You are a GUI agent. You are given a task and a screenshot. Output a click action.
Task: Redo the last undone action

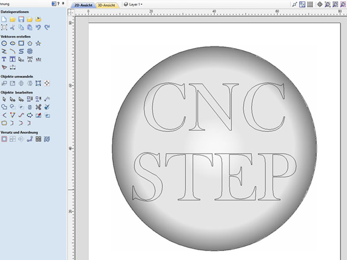click(x=47, y=27)
